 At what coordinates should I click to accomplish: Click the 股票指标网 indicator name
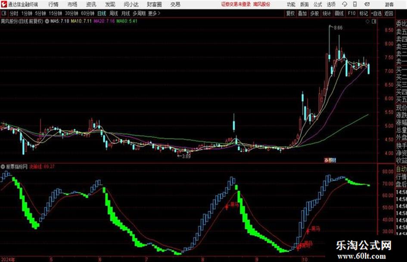point(17,166)
